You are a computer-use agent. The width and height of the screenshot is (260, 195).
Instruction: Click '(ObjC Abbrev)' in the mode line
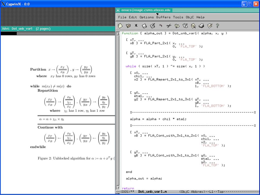coord(193,191)
